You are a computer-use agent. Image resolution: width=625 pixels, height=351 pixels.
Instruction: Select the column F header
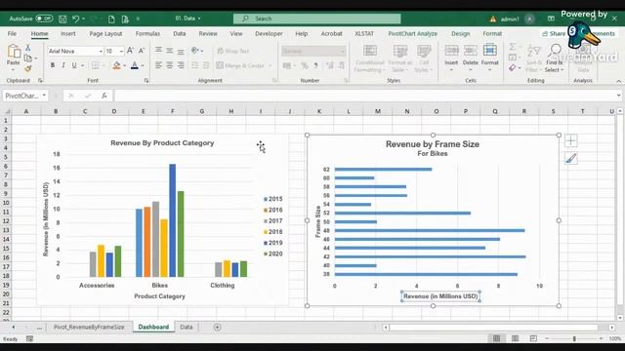[x=172, y=111]
